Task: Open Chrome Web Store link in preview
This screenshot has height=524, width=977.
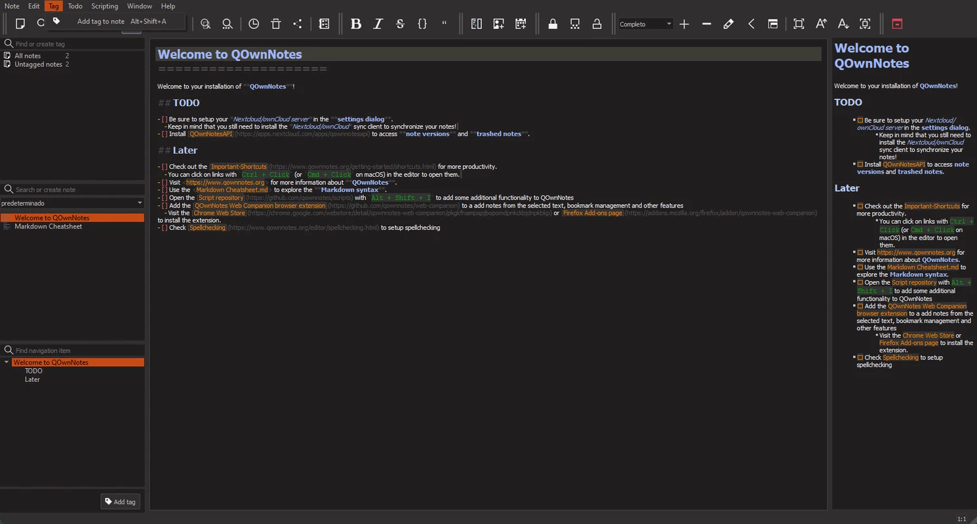Action: (x=928, y=335)
